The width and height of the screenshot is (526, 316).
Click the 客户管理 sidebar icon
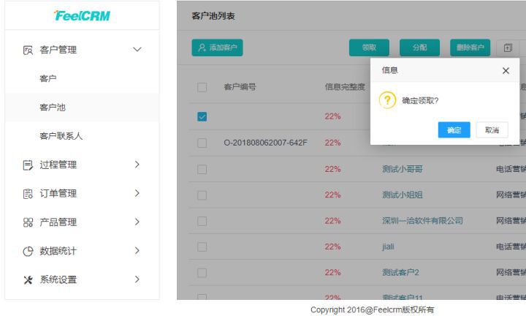(28, 50)
